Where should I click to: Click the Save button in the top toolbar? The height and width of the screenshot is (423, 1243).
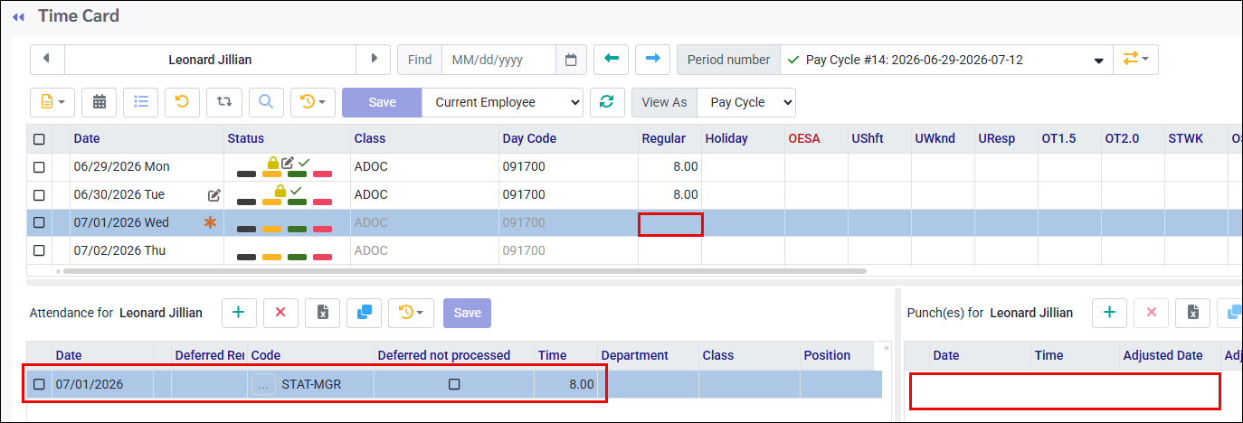pyautogui.click(x=382, y=102)
